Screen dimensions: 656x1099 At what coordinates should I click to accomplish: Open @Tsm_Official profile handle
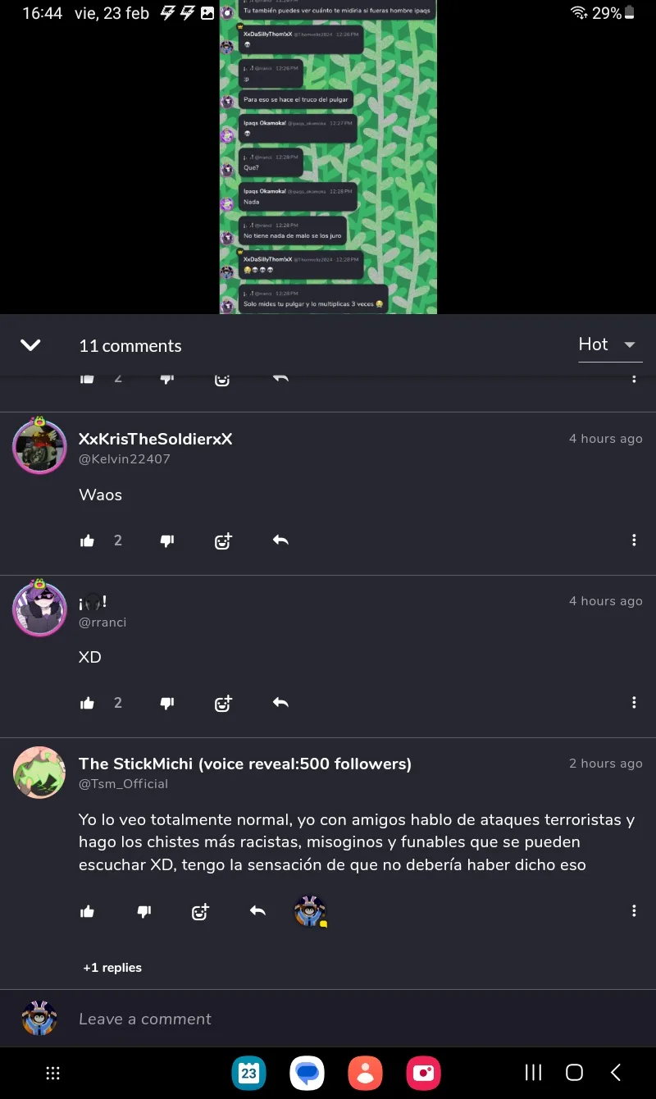tap(124, 784)
